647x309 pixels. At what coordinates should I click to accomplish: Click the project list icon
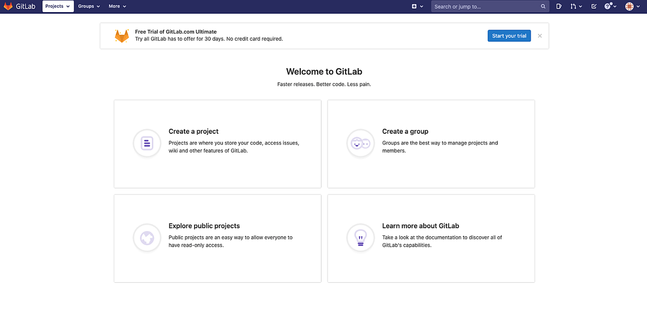147,143
